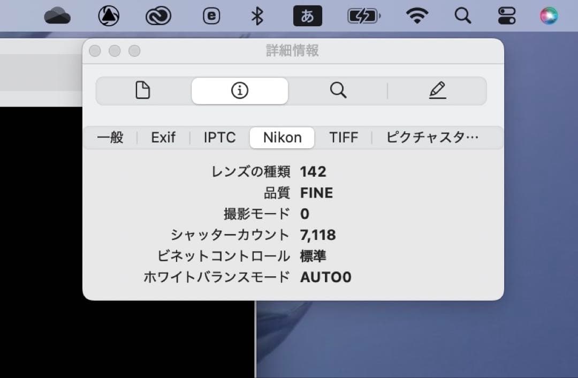578x378 pixels.
Task: Open the annotations pane via pencil icon
Action: [438, 90]
